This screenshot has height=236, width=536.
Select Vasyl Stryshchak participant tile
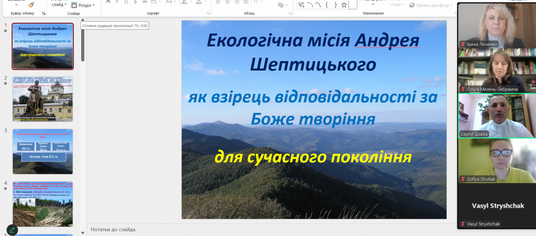497,206
